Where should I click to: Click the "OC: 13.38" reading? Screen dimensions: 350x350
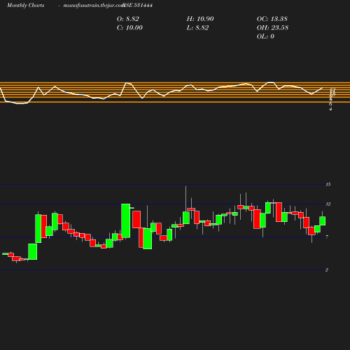[x=272, y=19]
